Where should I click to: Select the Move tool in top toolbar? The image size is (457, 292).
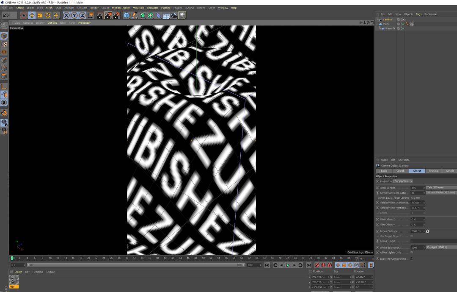pos(32,15)
